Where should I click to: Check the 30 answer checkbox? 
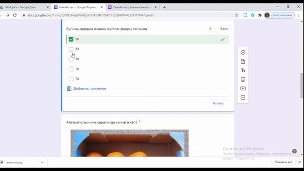pos(71,59)
